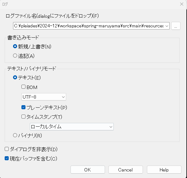Expand the log file path history dropdown arrow
Image resolution: width=187 pixels, height=178 pixels.
[x=167, y=26]
